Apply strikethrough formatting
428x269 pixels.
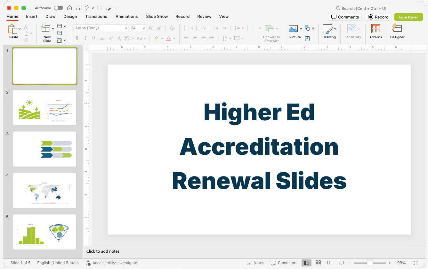click(102, 38)
